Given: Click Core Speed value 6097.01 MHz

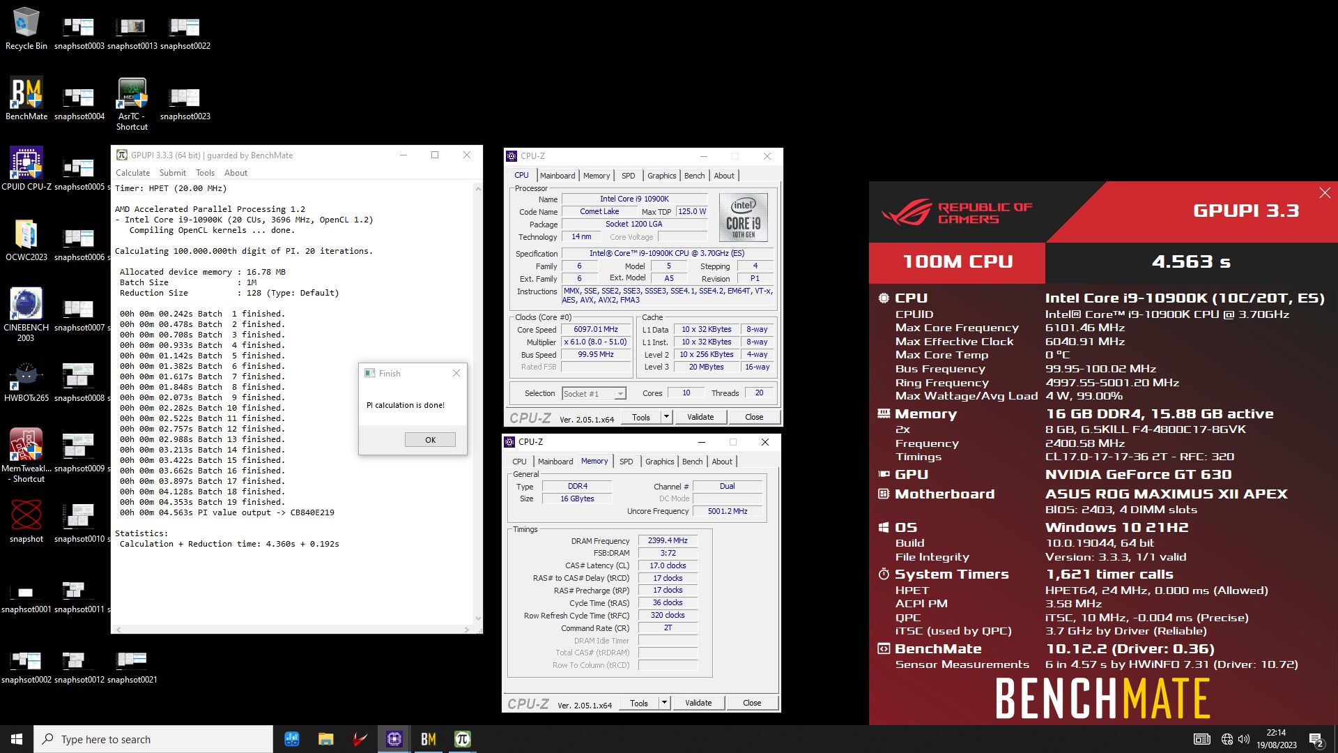Looking at the screenshot, I should [596, 330].
